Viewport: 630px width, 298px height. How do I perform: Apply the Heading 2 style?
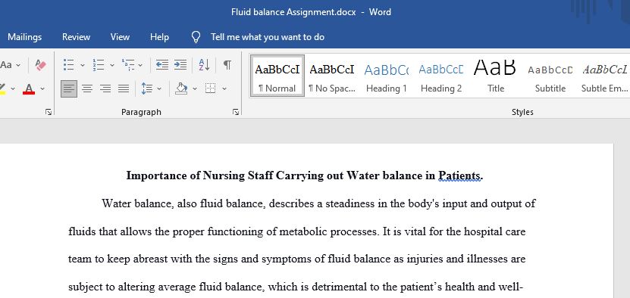tap(440, 76)
